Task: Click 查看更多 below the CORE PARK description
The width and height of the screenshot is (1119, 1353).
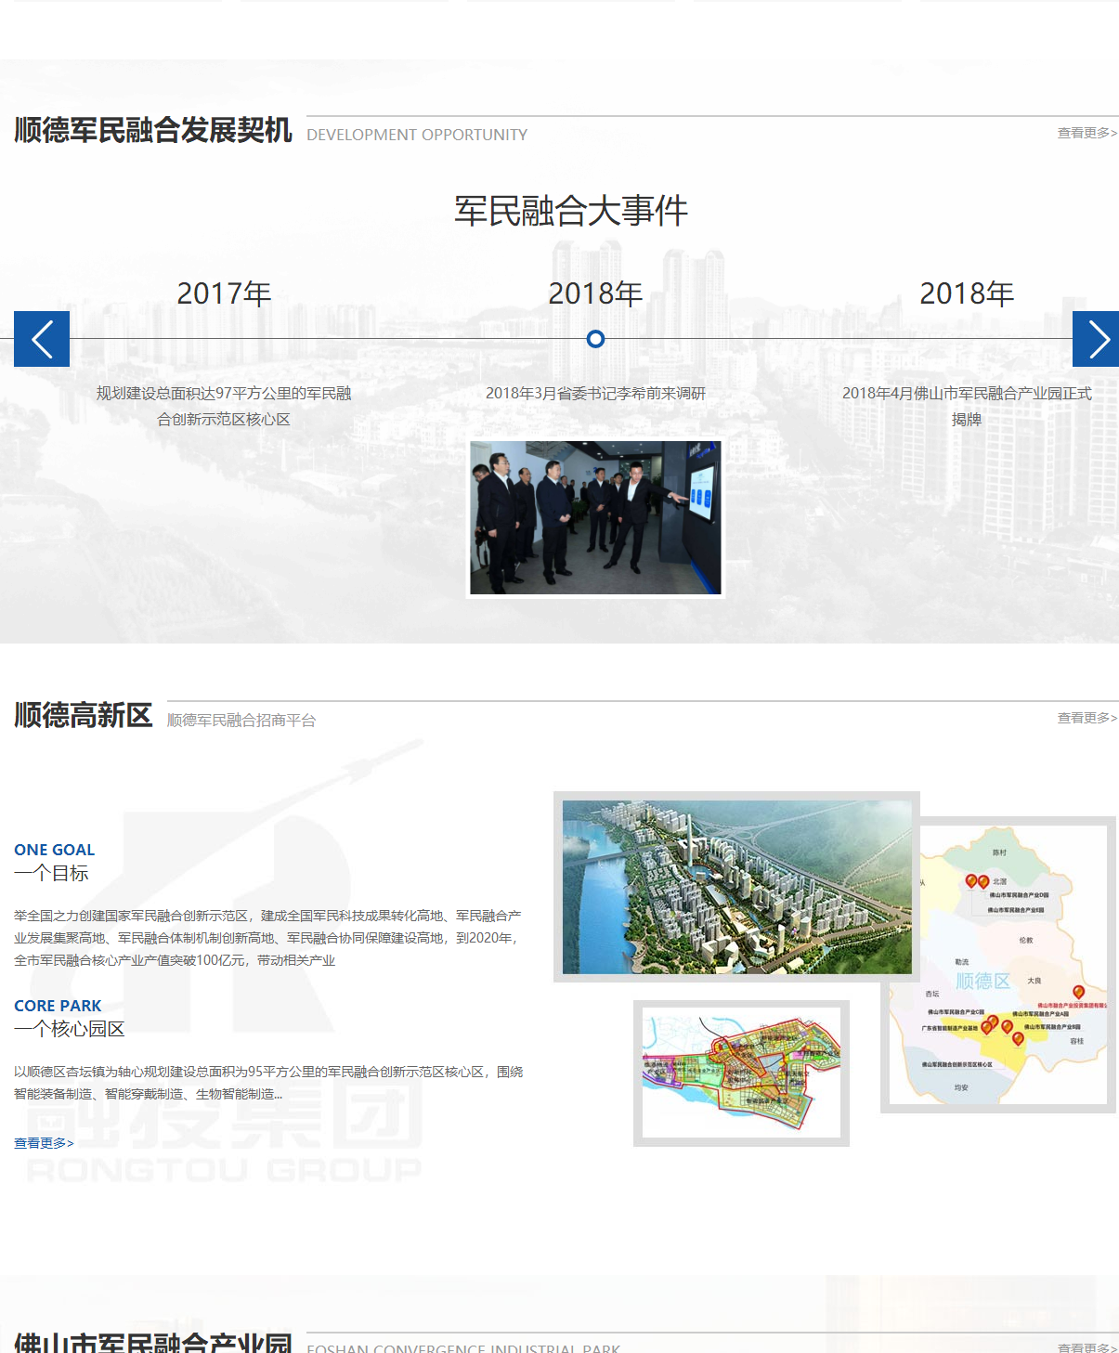Action: tap(43, 1142)
